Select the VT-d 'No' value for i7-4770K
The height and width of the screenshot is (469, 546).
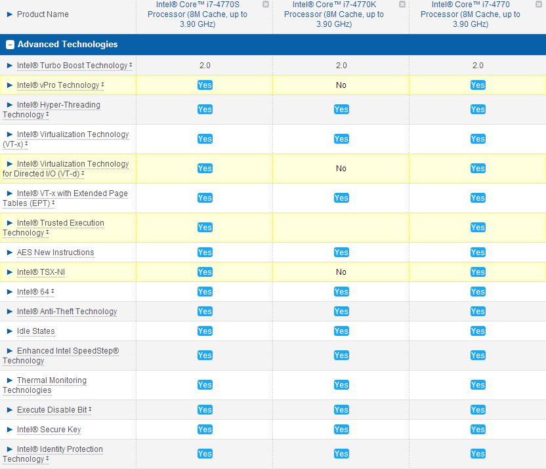[x=341, y=169]
